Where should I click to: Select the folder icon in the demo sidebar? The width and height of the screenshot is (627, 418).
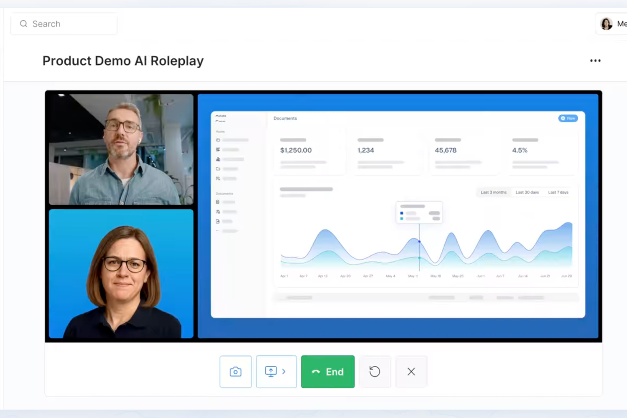pyautogui.click(x=218, y=169)
